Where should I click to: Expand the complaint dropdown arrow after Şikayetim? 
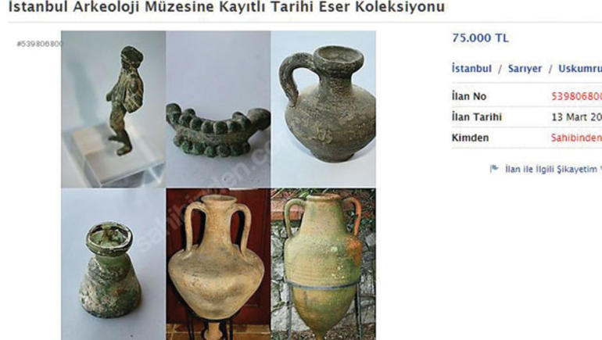point(600,169)
